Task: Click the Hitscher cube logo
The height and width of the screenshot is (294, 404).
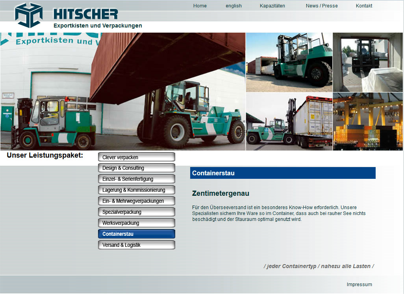Action: (29, 15)
